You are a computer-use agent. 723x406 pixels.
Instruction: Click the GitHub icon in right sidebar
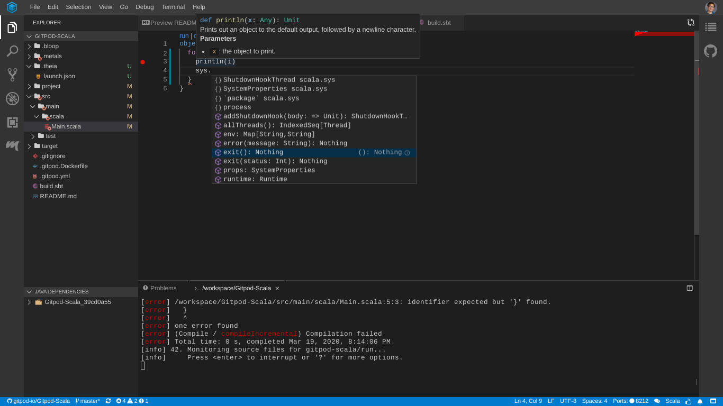click(x=710, y=51)
